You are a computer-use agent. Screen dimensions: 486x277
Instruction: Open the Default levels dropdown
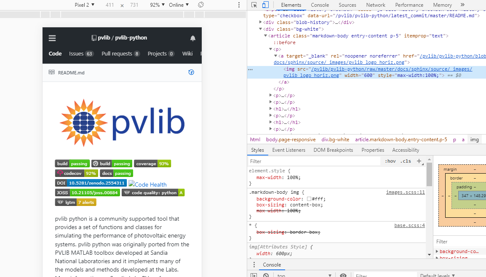coord(437,275)
